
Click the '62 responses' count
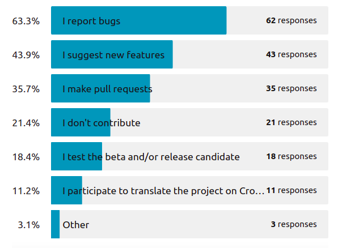pyautogui.click(x=291, y=20)
